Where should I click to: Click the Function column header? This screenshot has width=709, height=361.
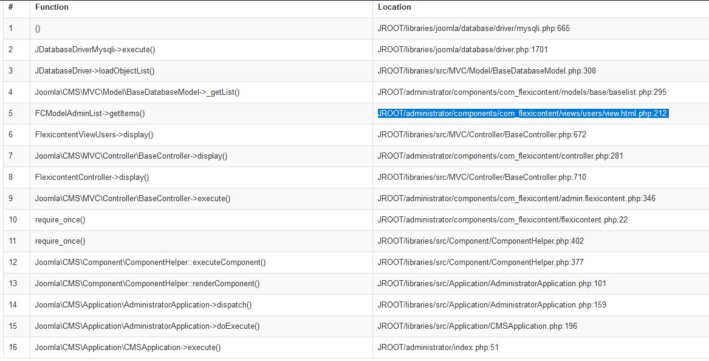(52, 7)
